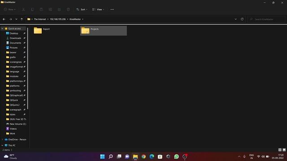Image resolution: width=287 pixels, height=161 pixels.
Task: Click the navigation pane scrollbar
Action: [28, 68]
